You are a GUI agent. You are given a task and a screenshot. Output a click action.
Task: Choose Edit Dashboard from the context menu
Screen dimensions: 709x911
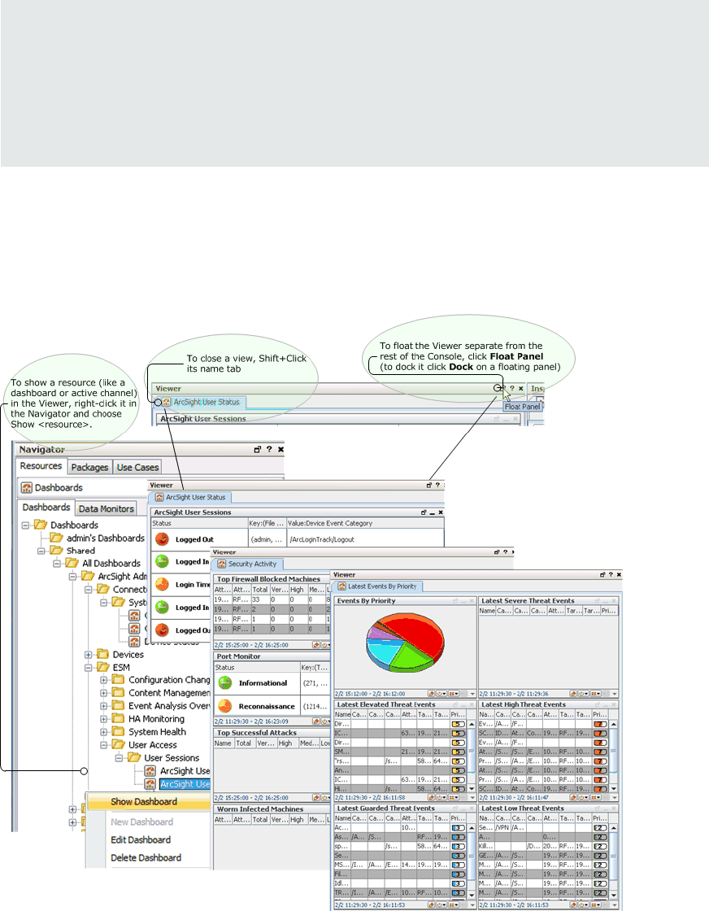141,839
